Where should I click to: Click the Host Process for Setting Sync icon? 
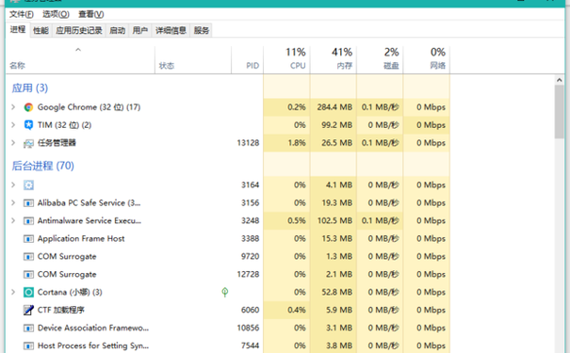(x=28, y=346)
